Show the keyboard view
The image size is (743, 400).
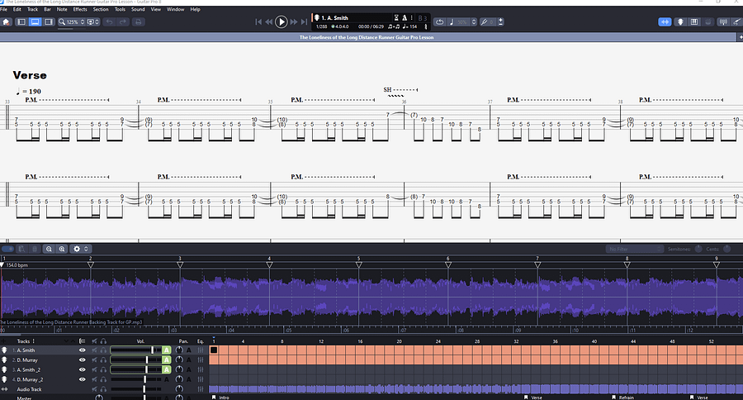(x=694, y=21)
